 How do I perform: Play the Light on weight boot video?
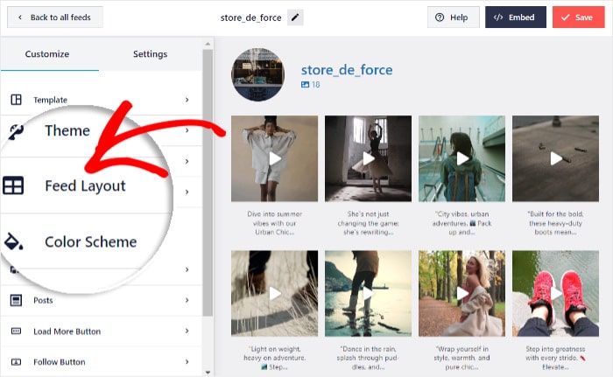(x=275, y=293)
